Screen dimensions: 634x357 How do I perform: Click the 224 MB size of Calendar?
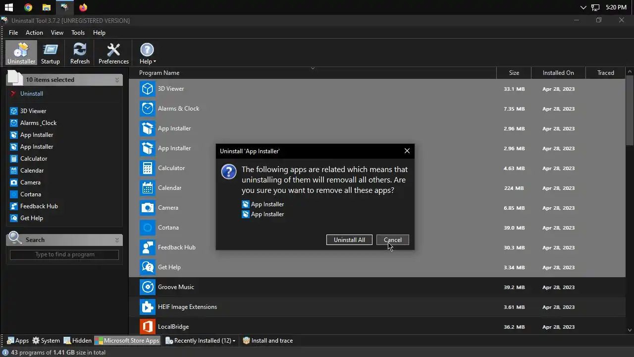point(515,188)
